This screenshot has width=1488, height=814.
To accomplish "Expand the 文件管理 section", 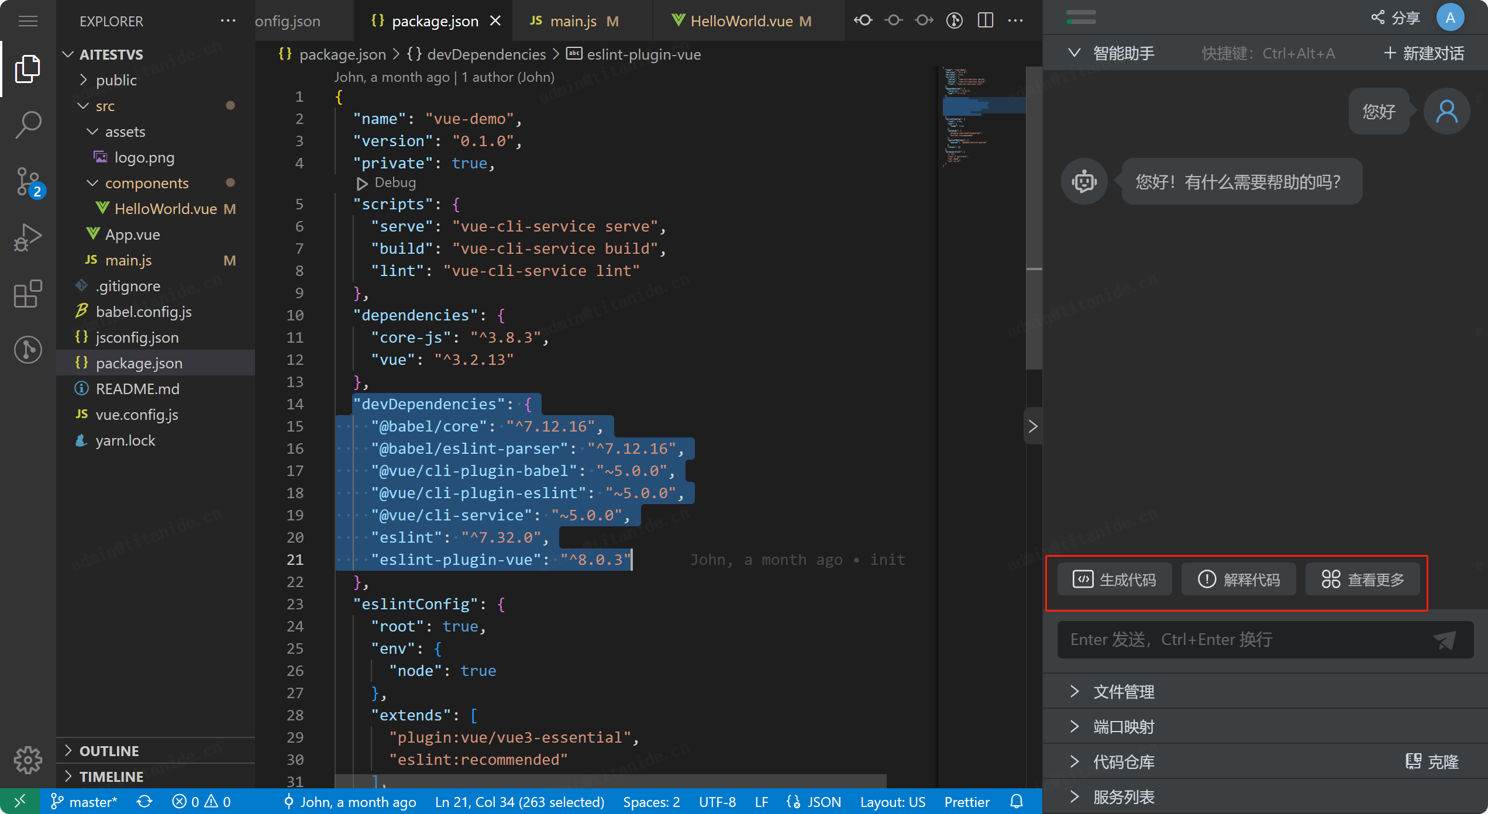I will click(1123, 692).
